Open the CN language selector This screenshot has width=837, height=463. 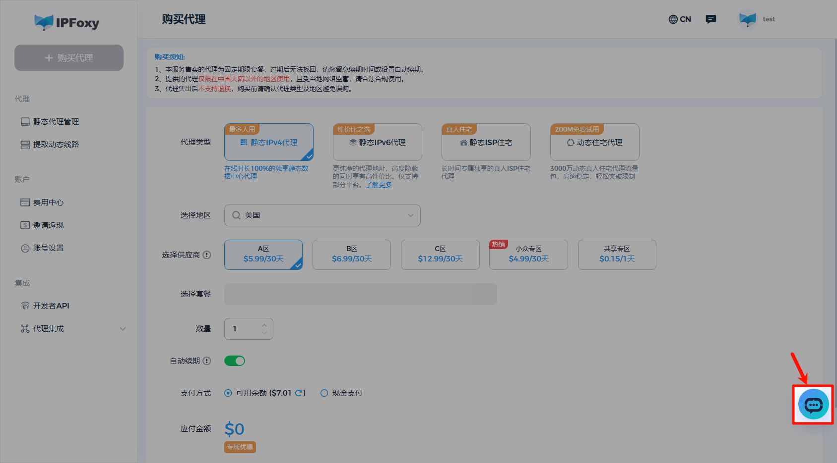tap(679, 19)
